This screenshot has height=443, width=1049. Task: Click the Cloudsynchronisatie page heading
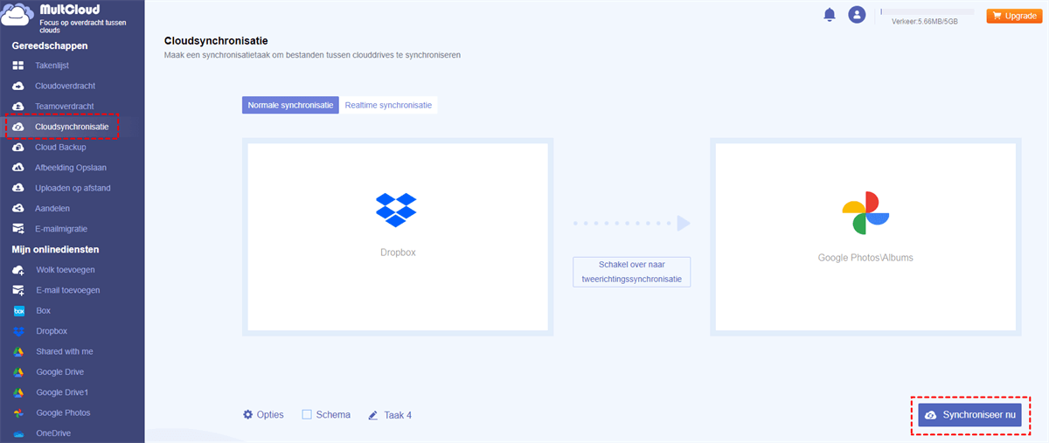[x=216, y=40]
